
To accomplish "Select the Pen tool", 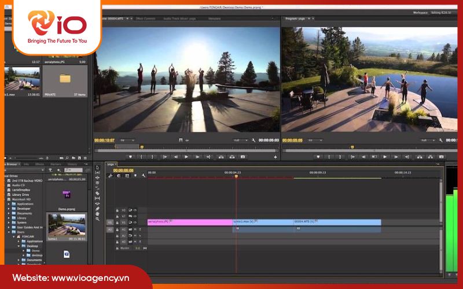I will (x=97, y=209).
